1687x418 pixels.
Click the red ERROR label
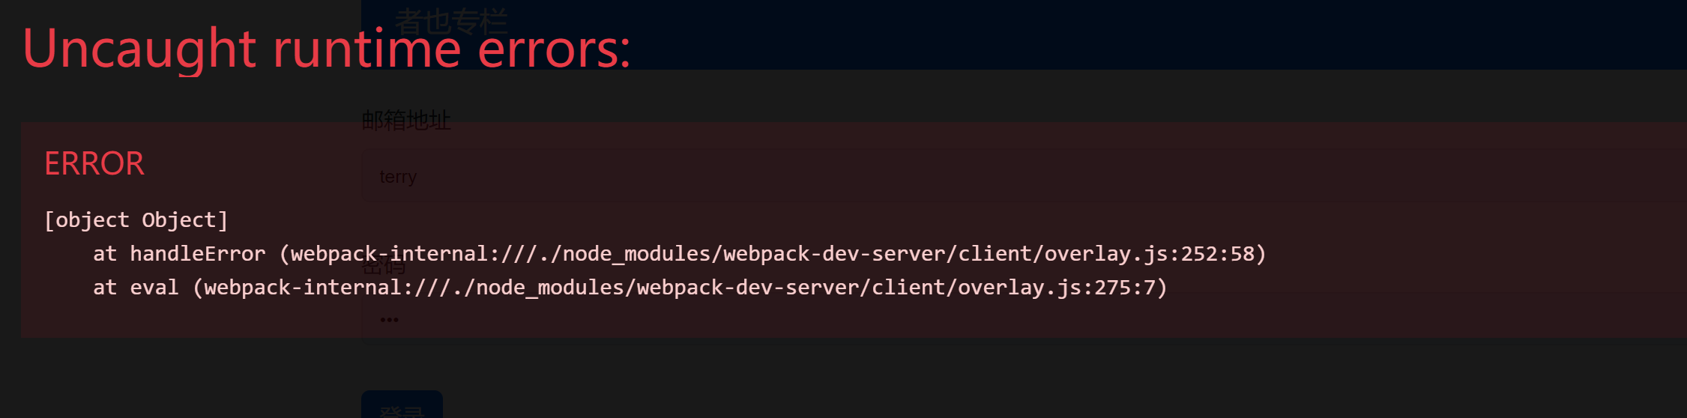94,164
